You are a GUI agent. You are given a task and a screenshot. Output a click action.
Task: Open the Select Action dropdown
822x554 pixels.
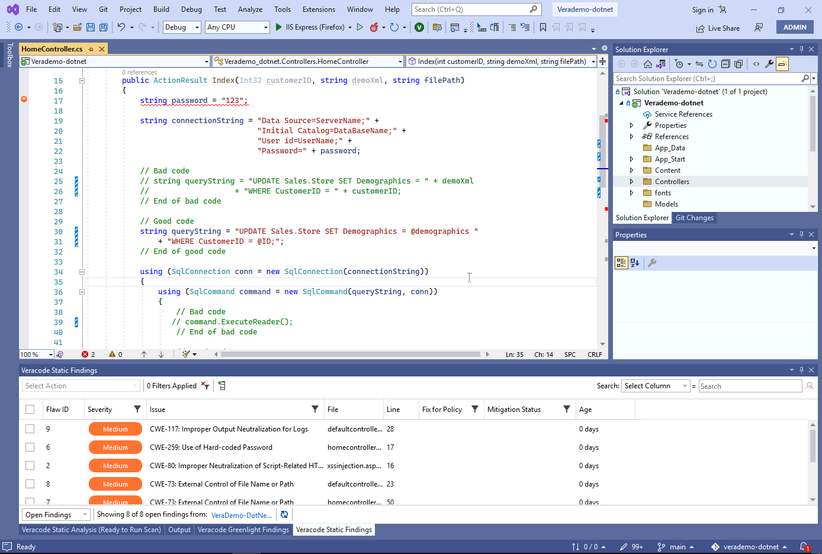click(81, 386)
